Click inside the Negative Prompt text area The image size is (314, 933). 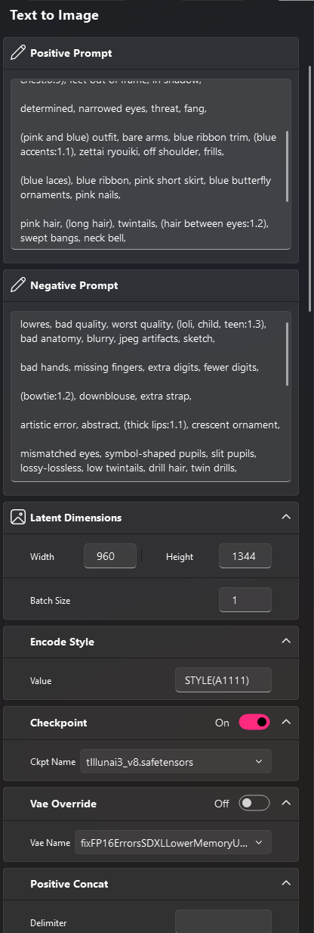click(151, 396)
